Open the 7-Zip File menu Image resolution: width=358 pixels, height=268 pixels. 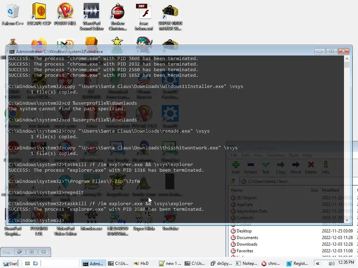[x=234, y=155]
